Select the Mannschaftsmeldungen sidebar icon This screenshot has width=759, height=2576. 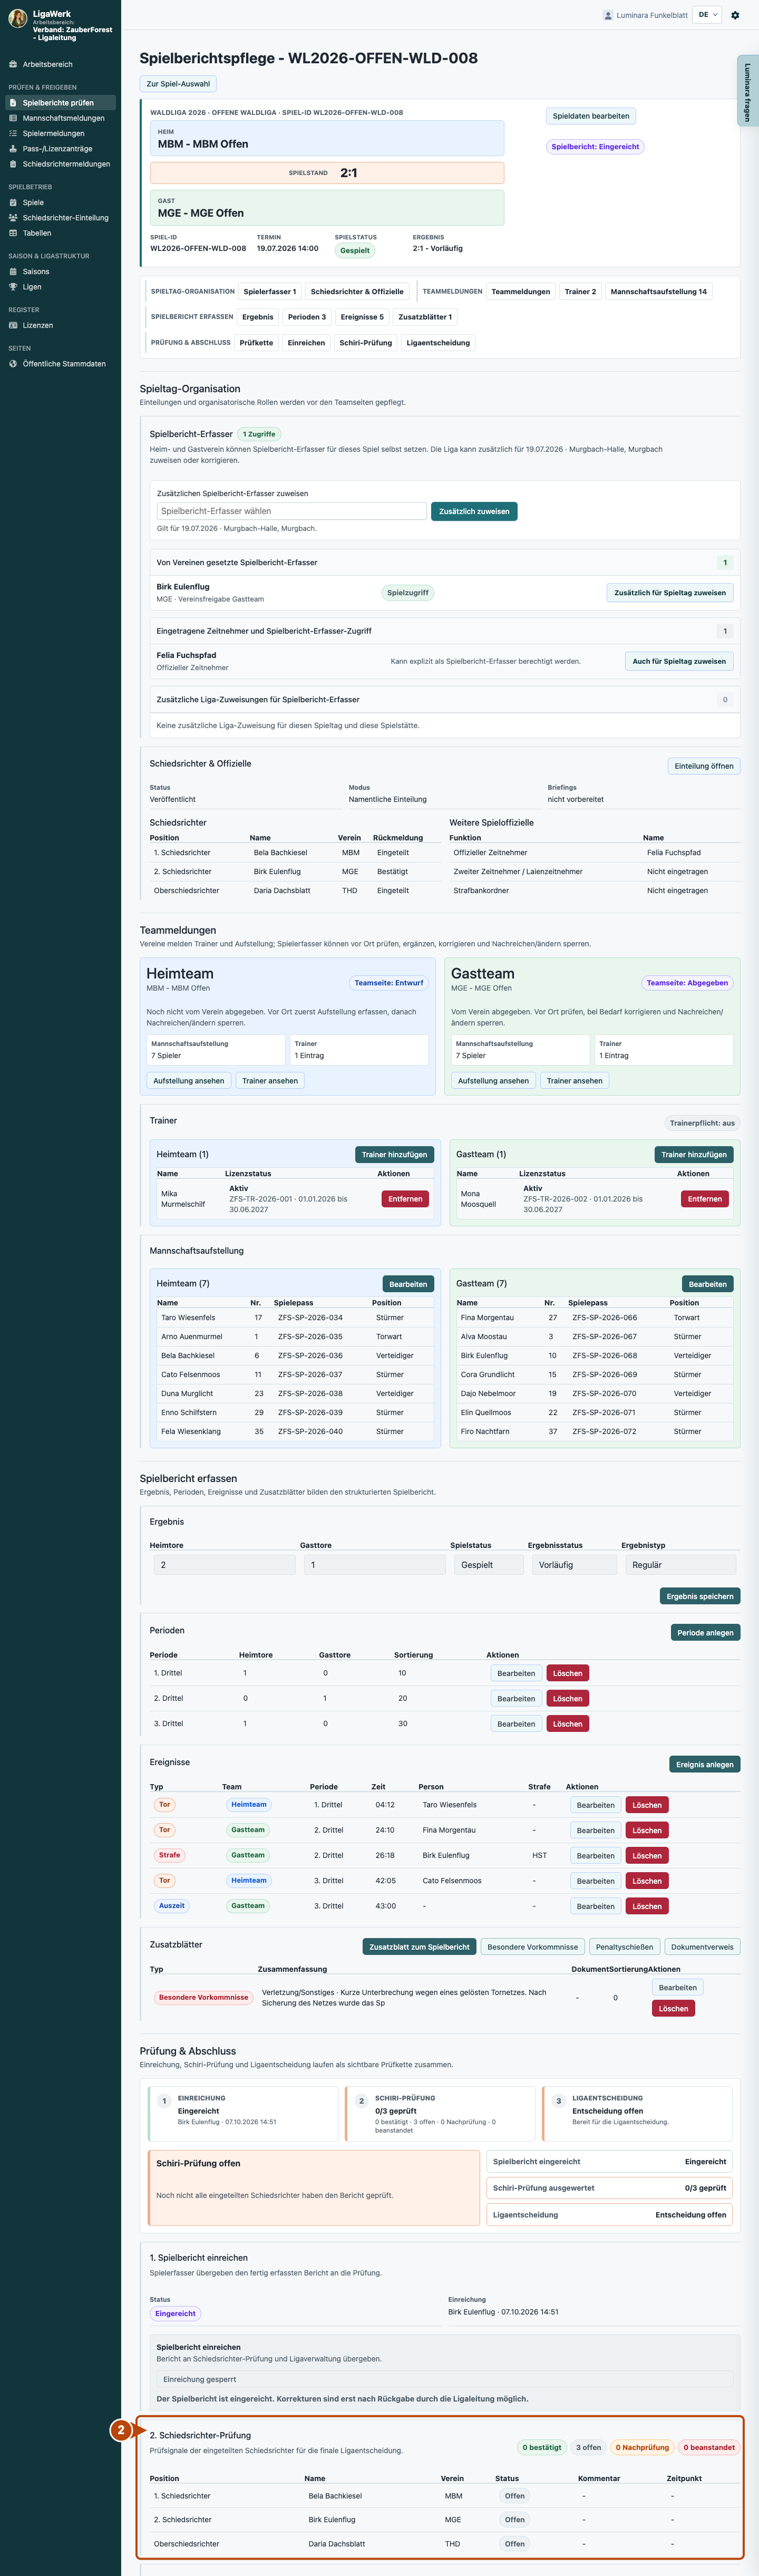[13, 118]
